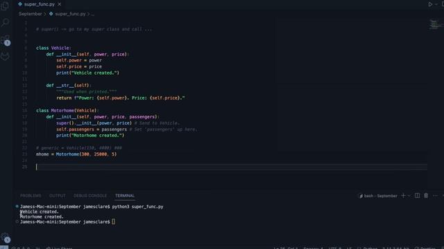444x249 pixels.
Task: Open the Manage gear in activity bar
Action: 5,237
